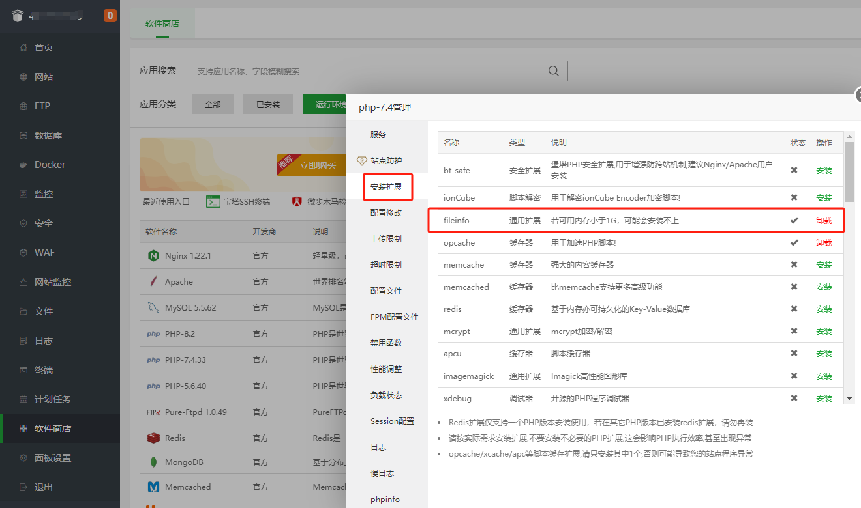The image size is (861, 508).
Task: Click the 日志 log icon
Action: coord(23,341)
